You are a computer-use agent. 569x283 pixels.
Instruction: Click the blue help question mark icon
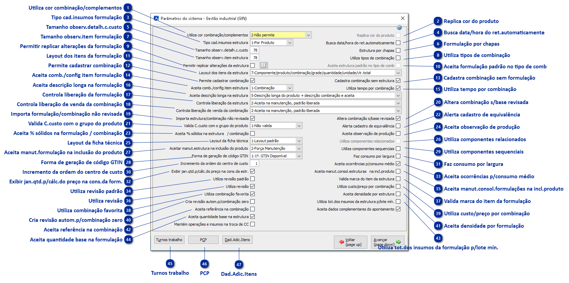coord(399,27)
